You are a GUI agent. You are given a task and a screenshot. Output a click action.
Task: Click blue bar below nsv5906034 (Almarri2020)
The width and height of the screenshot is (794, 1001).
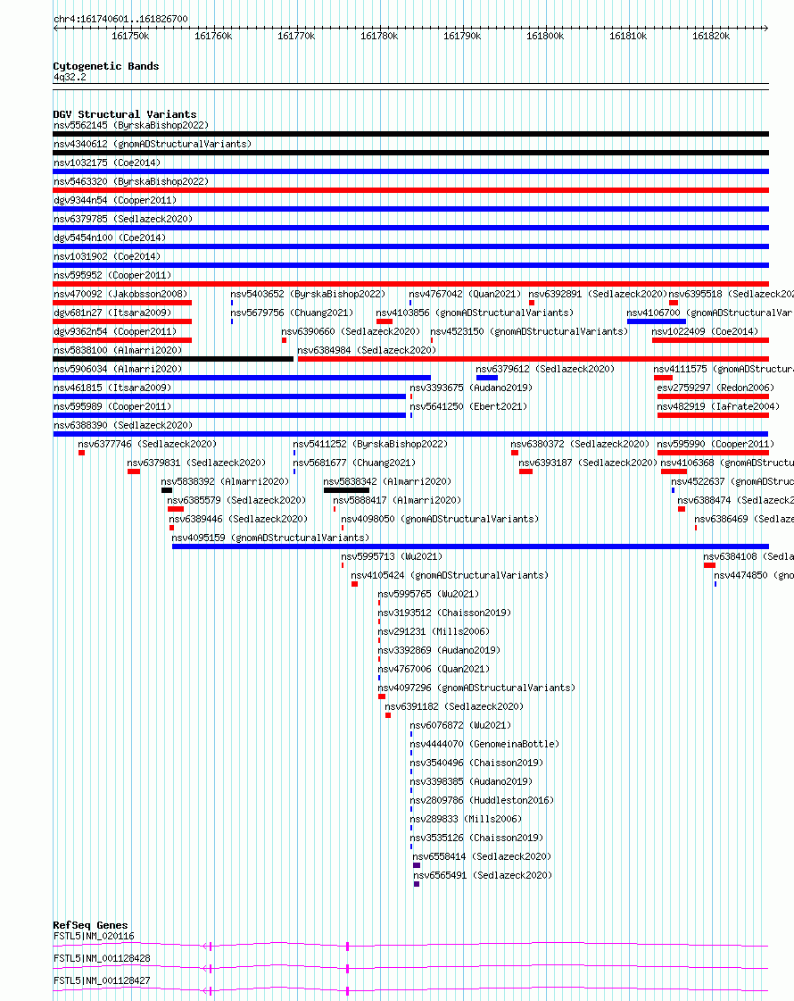click(242, 378)
